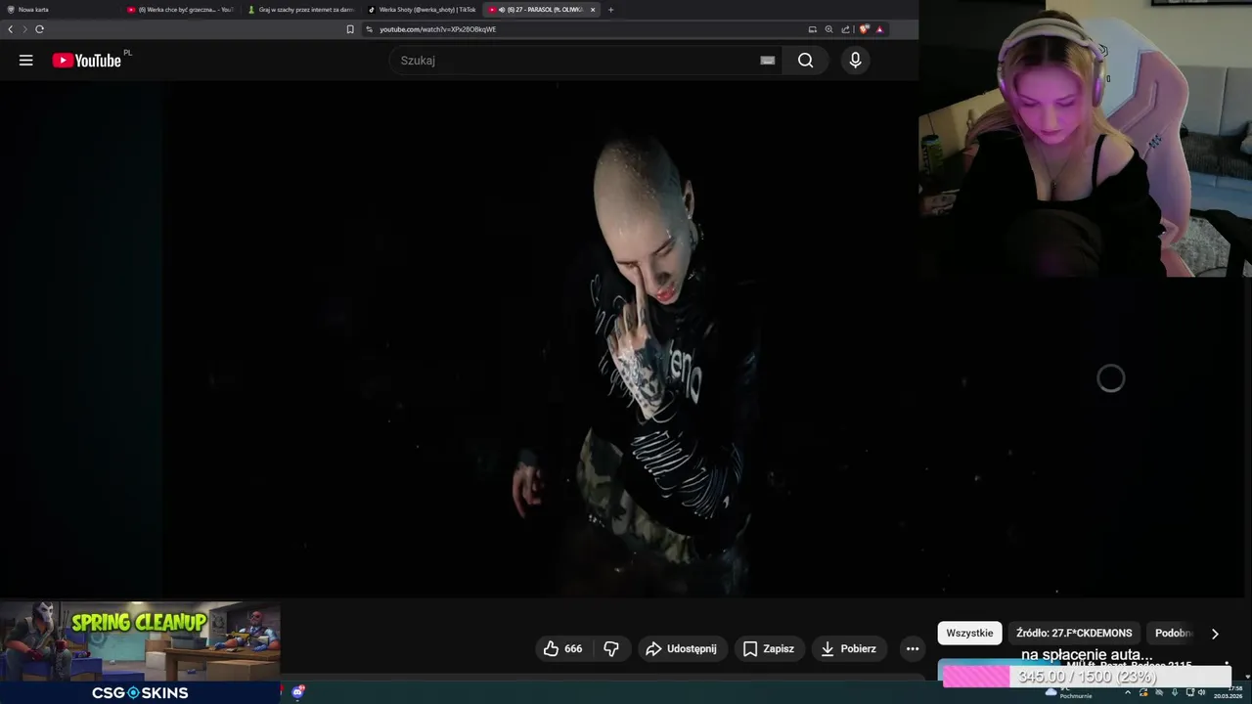Image resolution: width=1252 pixels, height=704 pixels.
Task: Click the Spring Cleanup CSGOSKINS banner
Action: 140,652
